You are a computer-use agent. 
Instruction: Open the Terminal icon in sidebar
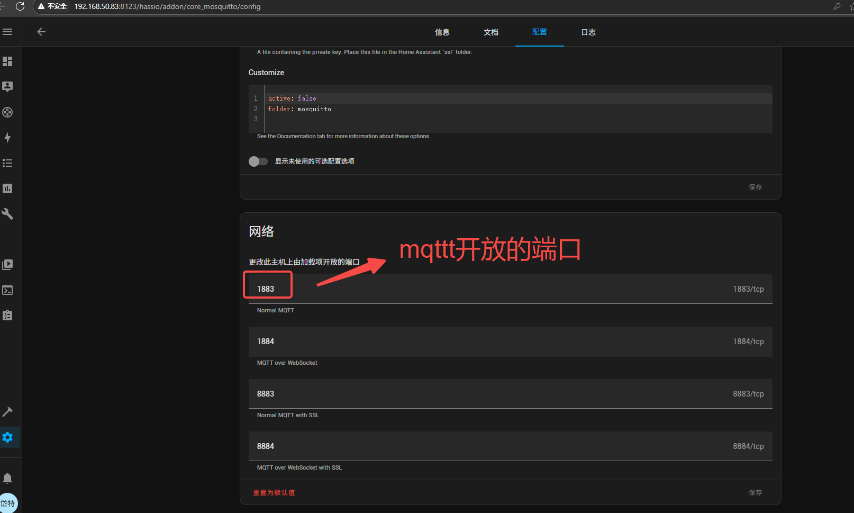[7, 290]
